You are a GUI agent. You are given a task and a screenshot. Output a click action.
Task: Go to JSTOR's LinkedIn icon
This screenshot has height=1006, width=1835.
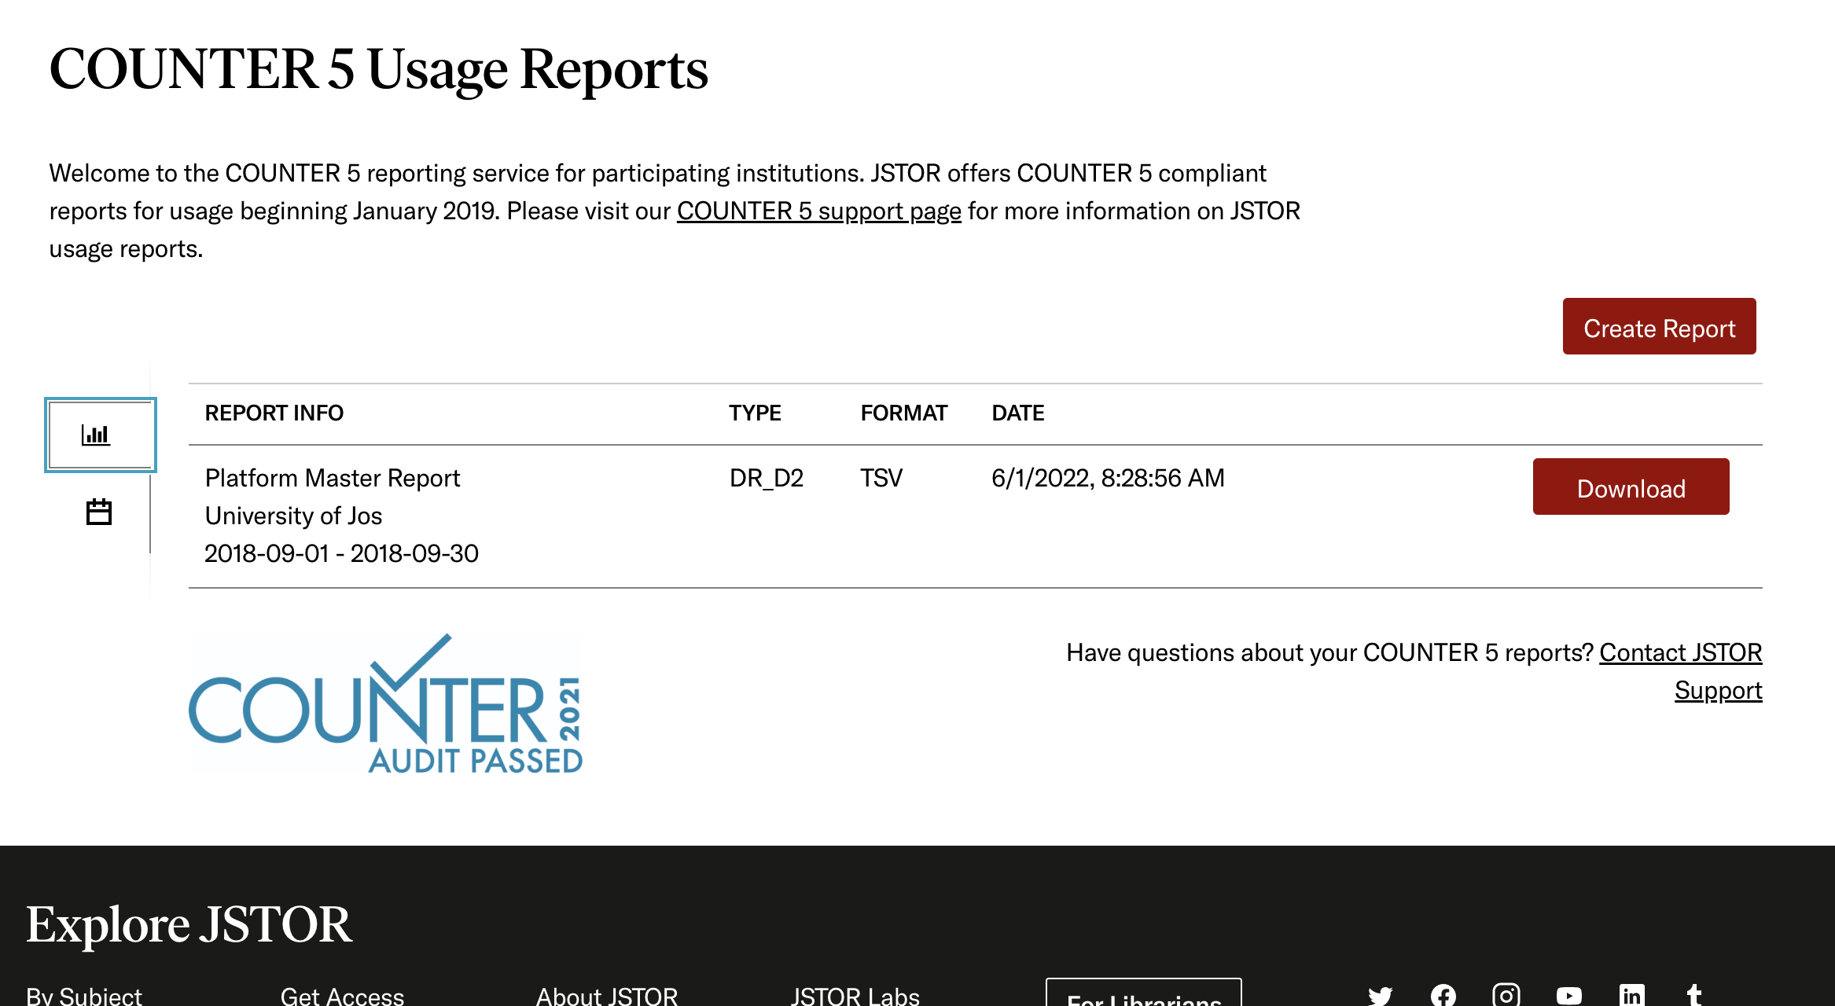pos(1631,995)
